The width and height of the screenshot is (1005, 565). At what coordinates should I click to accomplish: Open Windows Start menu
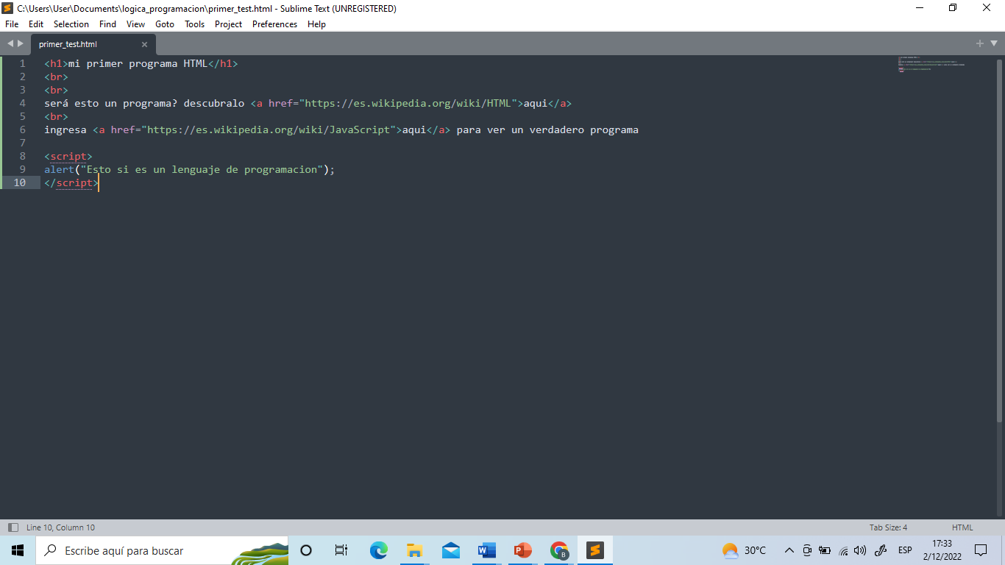(18, 550)
